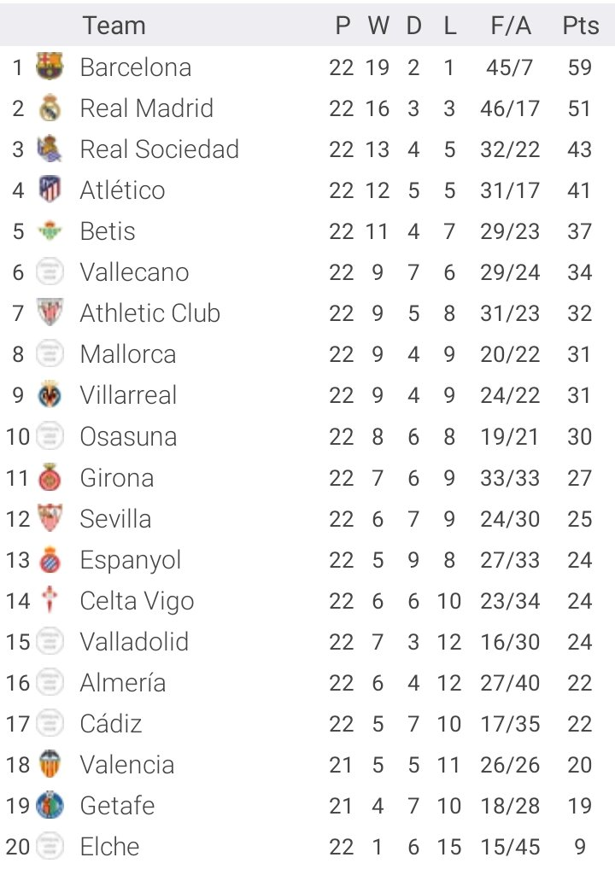Click the Real Sociedad crest icon
Screen dimensions: 615x869
[x=50, y=149]
